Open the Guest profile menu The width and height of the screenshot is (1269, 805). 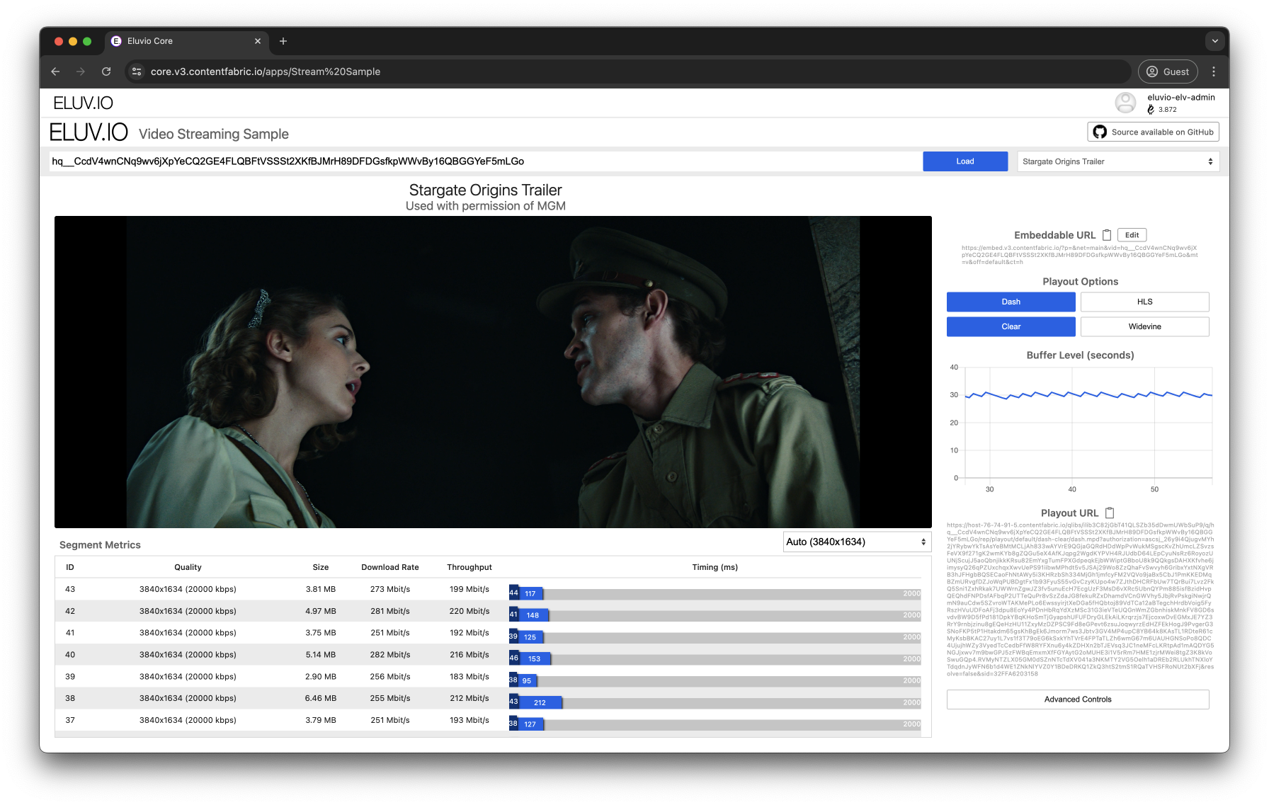[x=1168, y=72]
